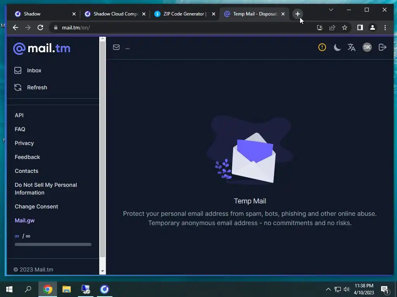
Task: Toggle the browser side panel
Action: click(x=360, y=27)
